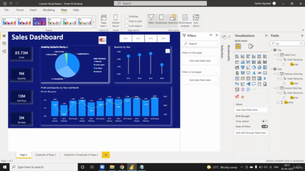Open the Page view dropdown
This screenshot has height=171, width=305.
(103, 21)
